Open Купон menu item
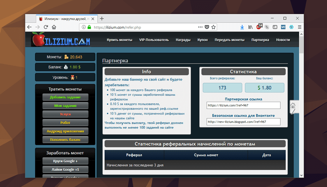Viewport: 327px width, 187px height. [202, 40]
